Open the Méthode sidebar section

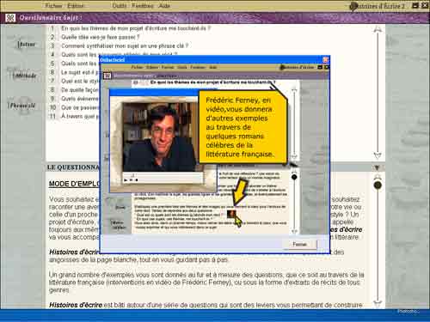(25, 76)
